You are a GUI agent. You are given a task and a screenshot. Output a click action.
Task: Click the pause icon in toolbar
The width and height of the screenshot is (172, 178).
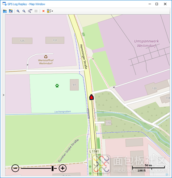pos(36,11)
